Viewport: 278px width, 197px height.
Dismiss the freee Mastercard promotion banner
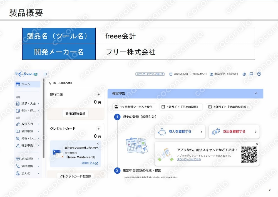click(x=98, y=143)
